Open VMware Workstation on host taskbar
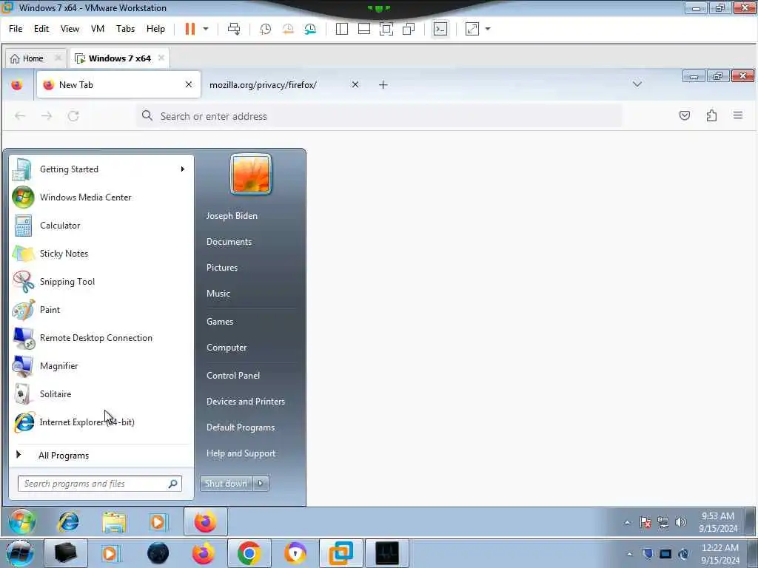Screen dimensions: 758x568 tap(341, 553)
